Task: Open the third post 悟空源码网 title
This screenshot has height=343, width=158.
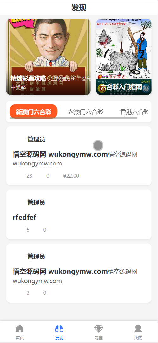Action: [x=60, y=272]
